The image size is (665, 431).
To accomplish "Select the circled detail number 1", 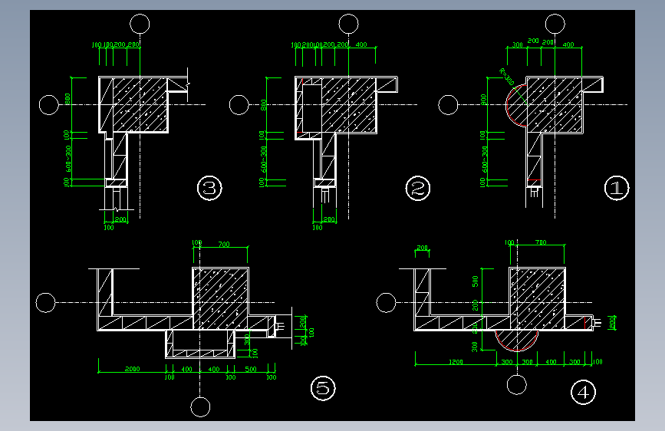I will coord(617,188).
